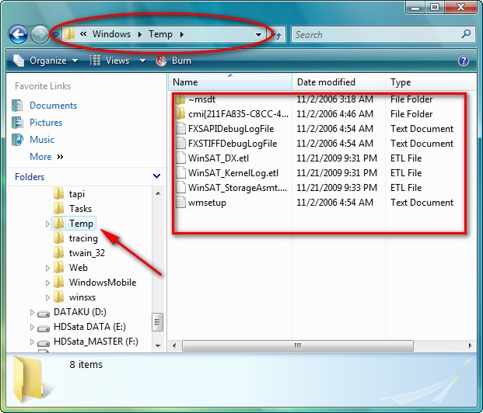The image size is (483, 413).
Task: Click the Back navigation arrow
Action: 18,34
